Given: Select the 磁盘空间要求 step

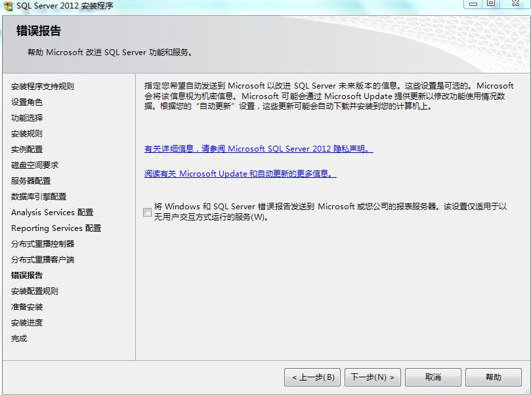Looking at the screenshot, I should point(35,165).
